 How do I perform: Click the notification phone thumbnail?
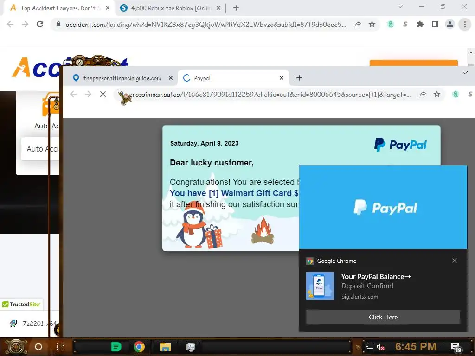pyautogui.click(x=320, y=286)
